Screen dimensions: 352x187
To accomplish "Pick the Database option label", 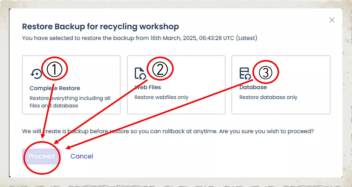I will pos(253,87).
